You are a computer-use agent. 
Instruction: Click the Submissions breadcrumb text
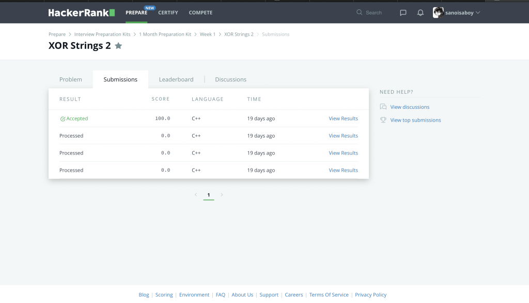tap(276, 35)
